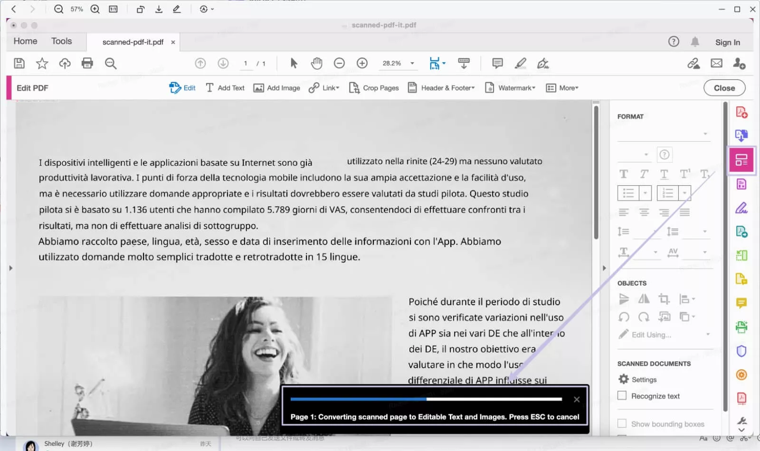
Task: Select the Highlighter pen icon
Action: (520, 63)
